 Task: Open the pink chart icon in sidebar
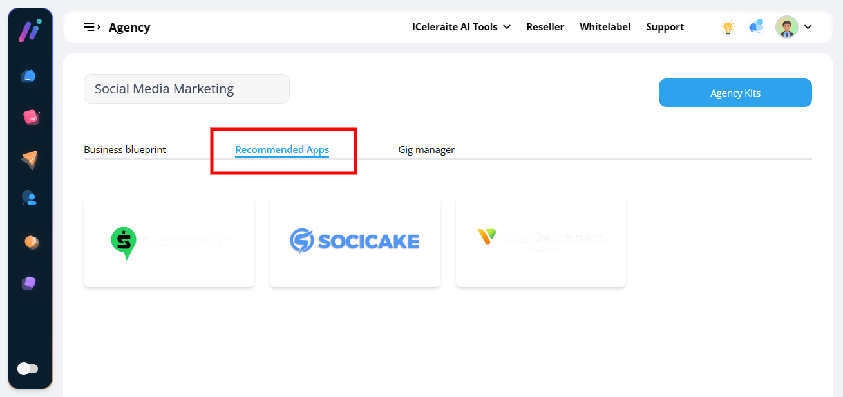tap(30, 117)
